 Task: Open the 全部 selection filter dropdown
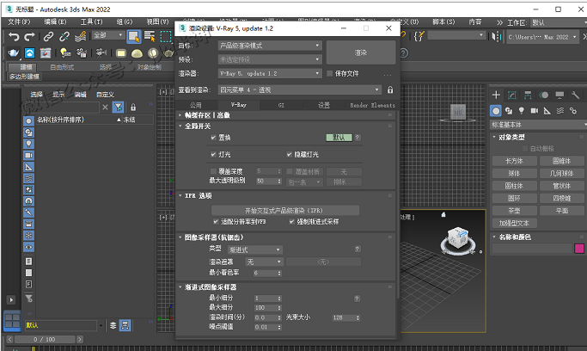(107, 35)
